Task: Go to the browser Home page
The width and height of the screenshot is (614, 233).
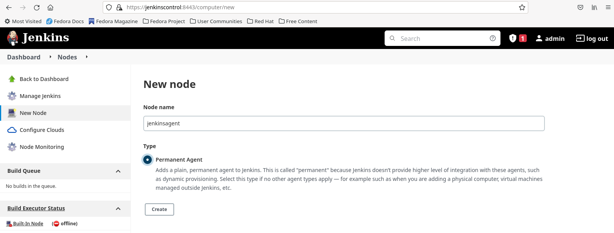Action: [x=50, y=7]
